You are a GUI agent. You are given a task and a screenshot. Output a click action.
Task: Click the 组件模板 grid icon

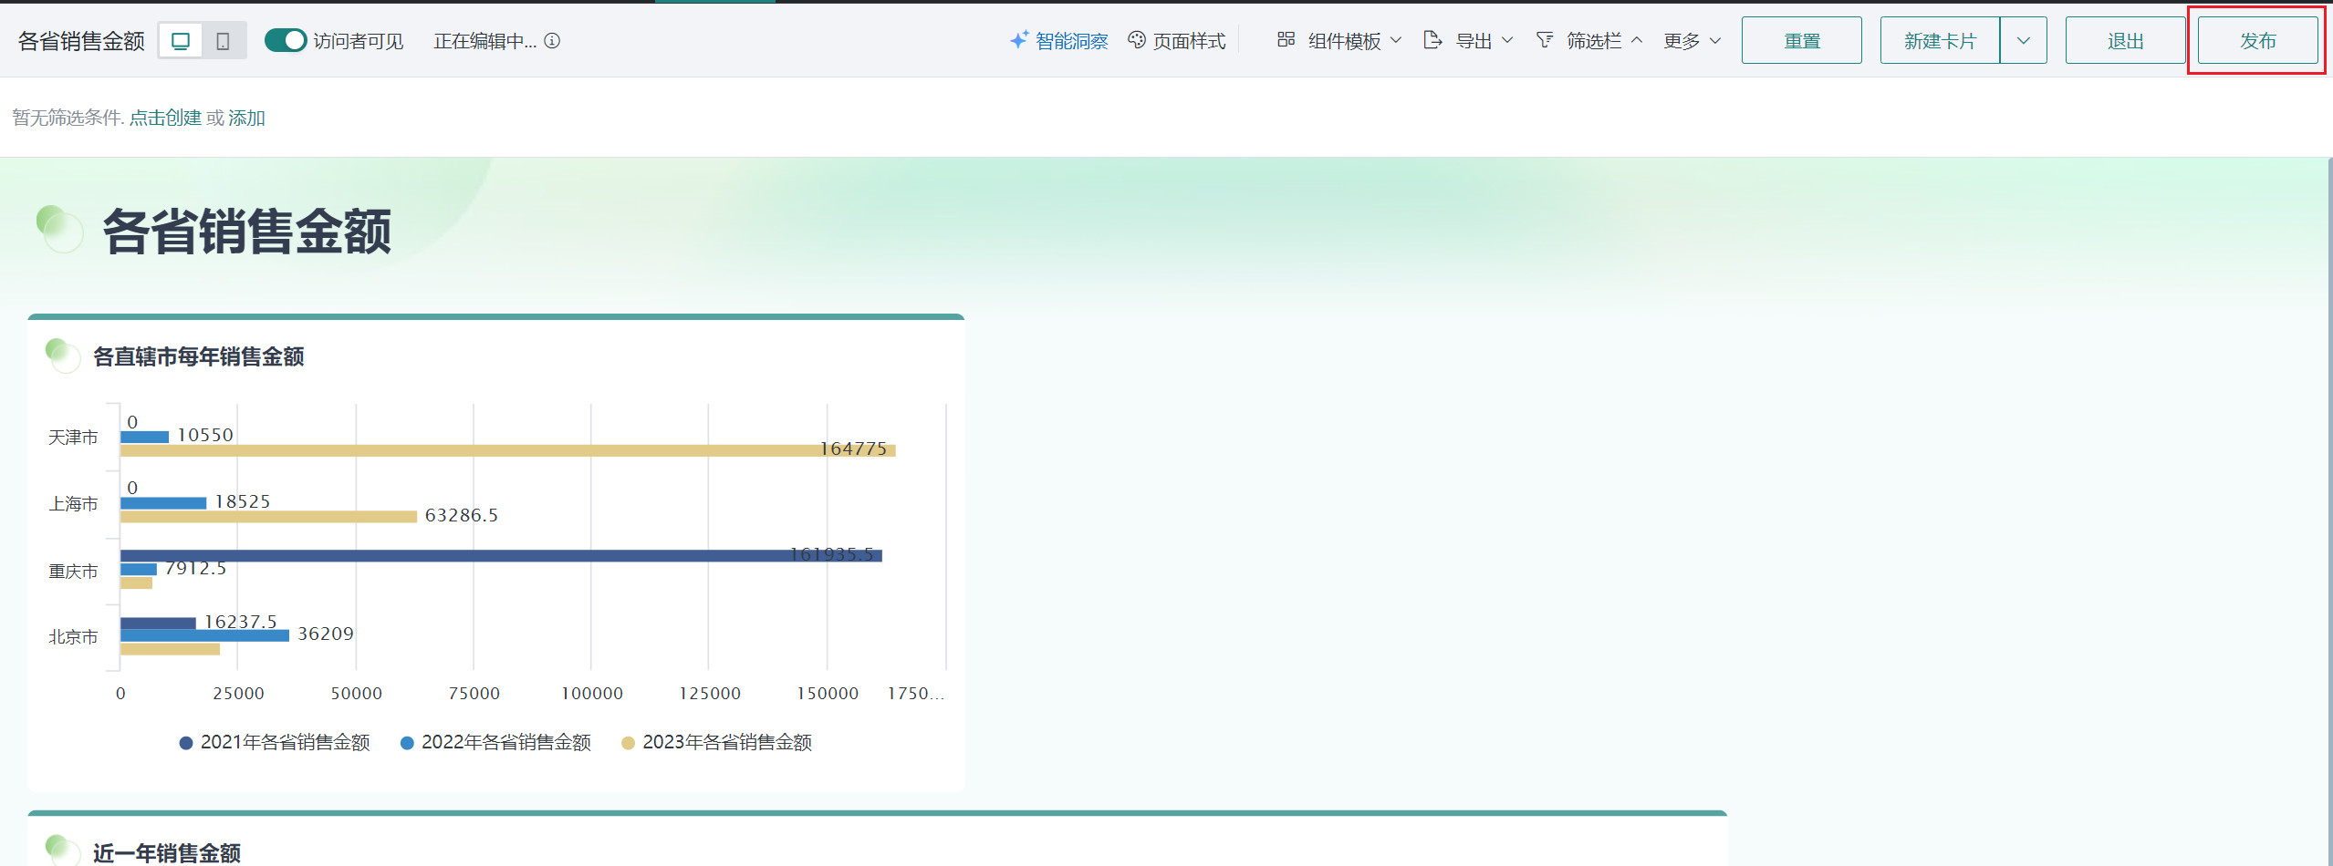[1286, 40]
